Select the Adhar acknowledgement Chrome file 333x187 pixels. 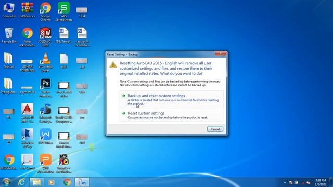pos(27,37)
